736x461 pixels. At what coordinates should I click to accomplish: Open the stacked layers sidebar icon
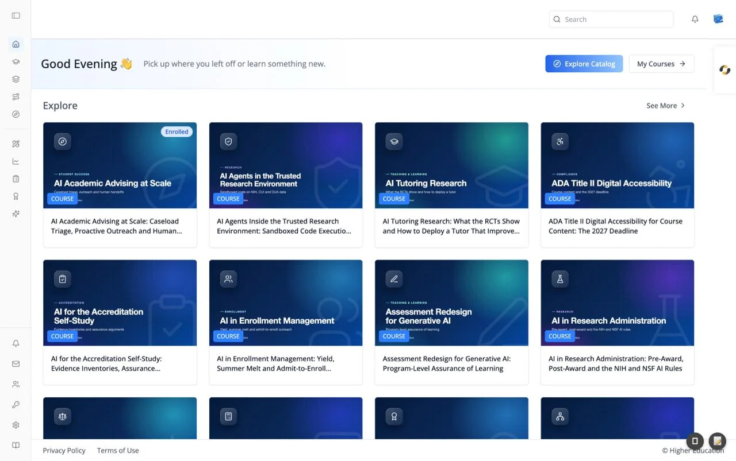(16, 79)
